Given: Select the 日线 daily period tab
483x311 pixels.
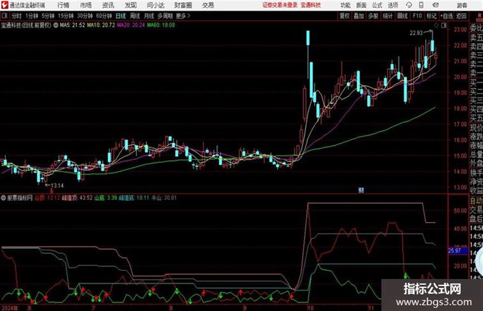Looking at the screenshot, I should point(121,16).
